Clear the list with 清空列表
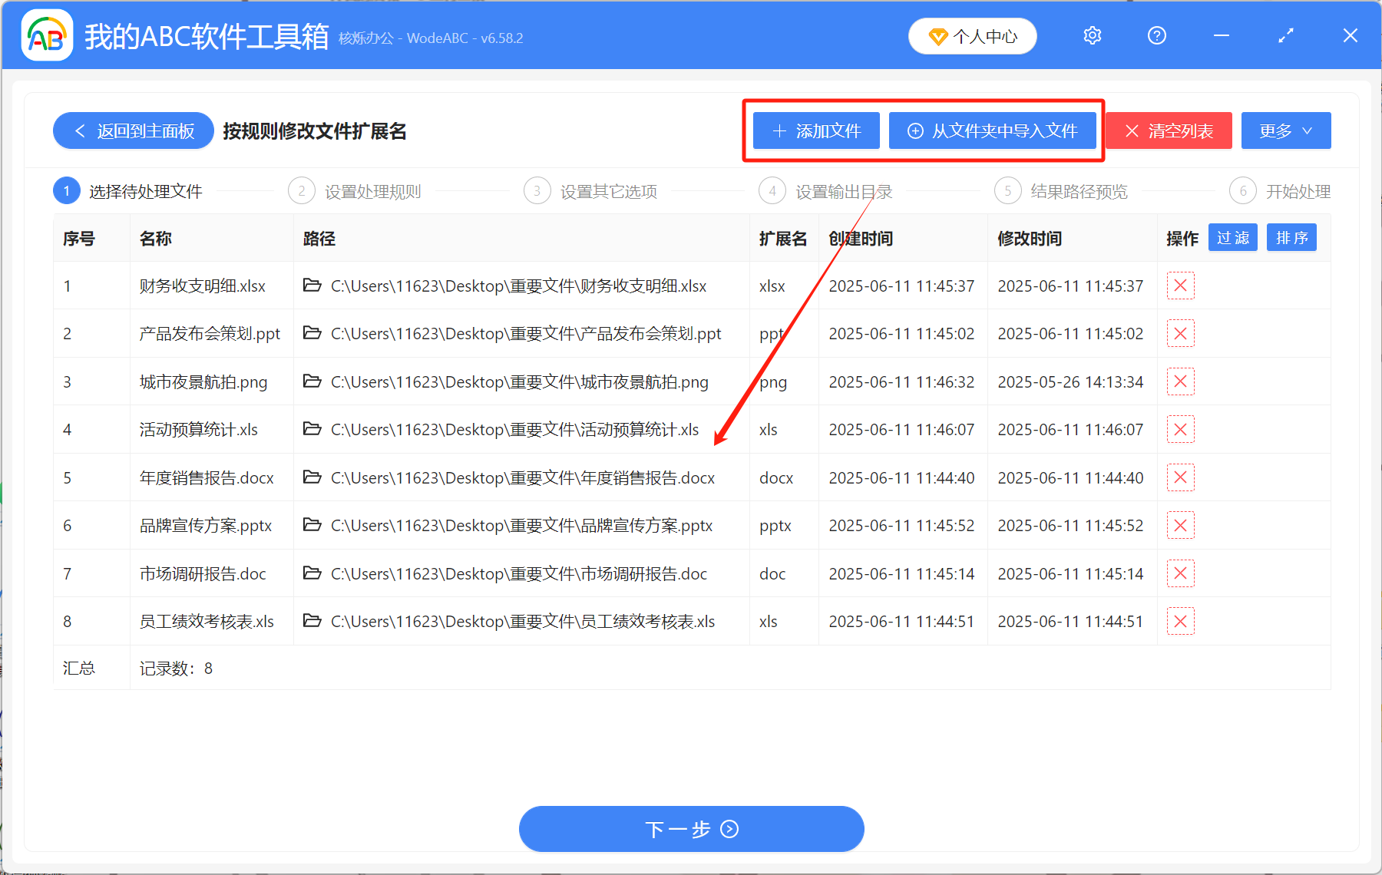The height and width of the screenshot is (875, 1382). [x=1169, y=130]
